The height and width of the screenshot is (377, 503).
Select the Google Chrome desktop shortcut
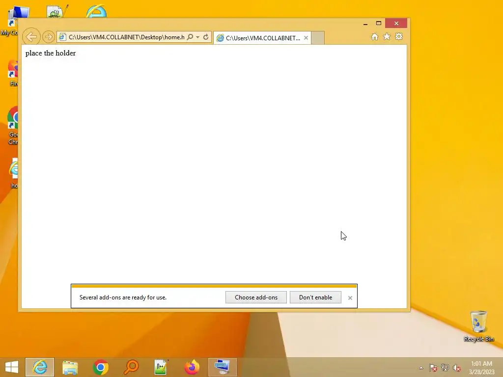pos(13,126)
